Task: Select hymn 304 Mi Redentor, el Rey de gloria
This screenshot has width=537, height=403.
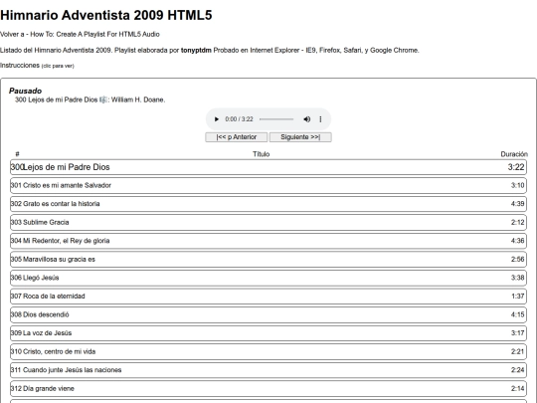Action: [268, 241]
